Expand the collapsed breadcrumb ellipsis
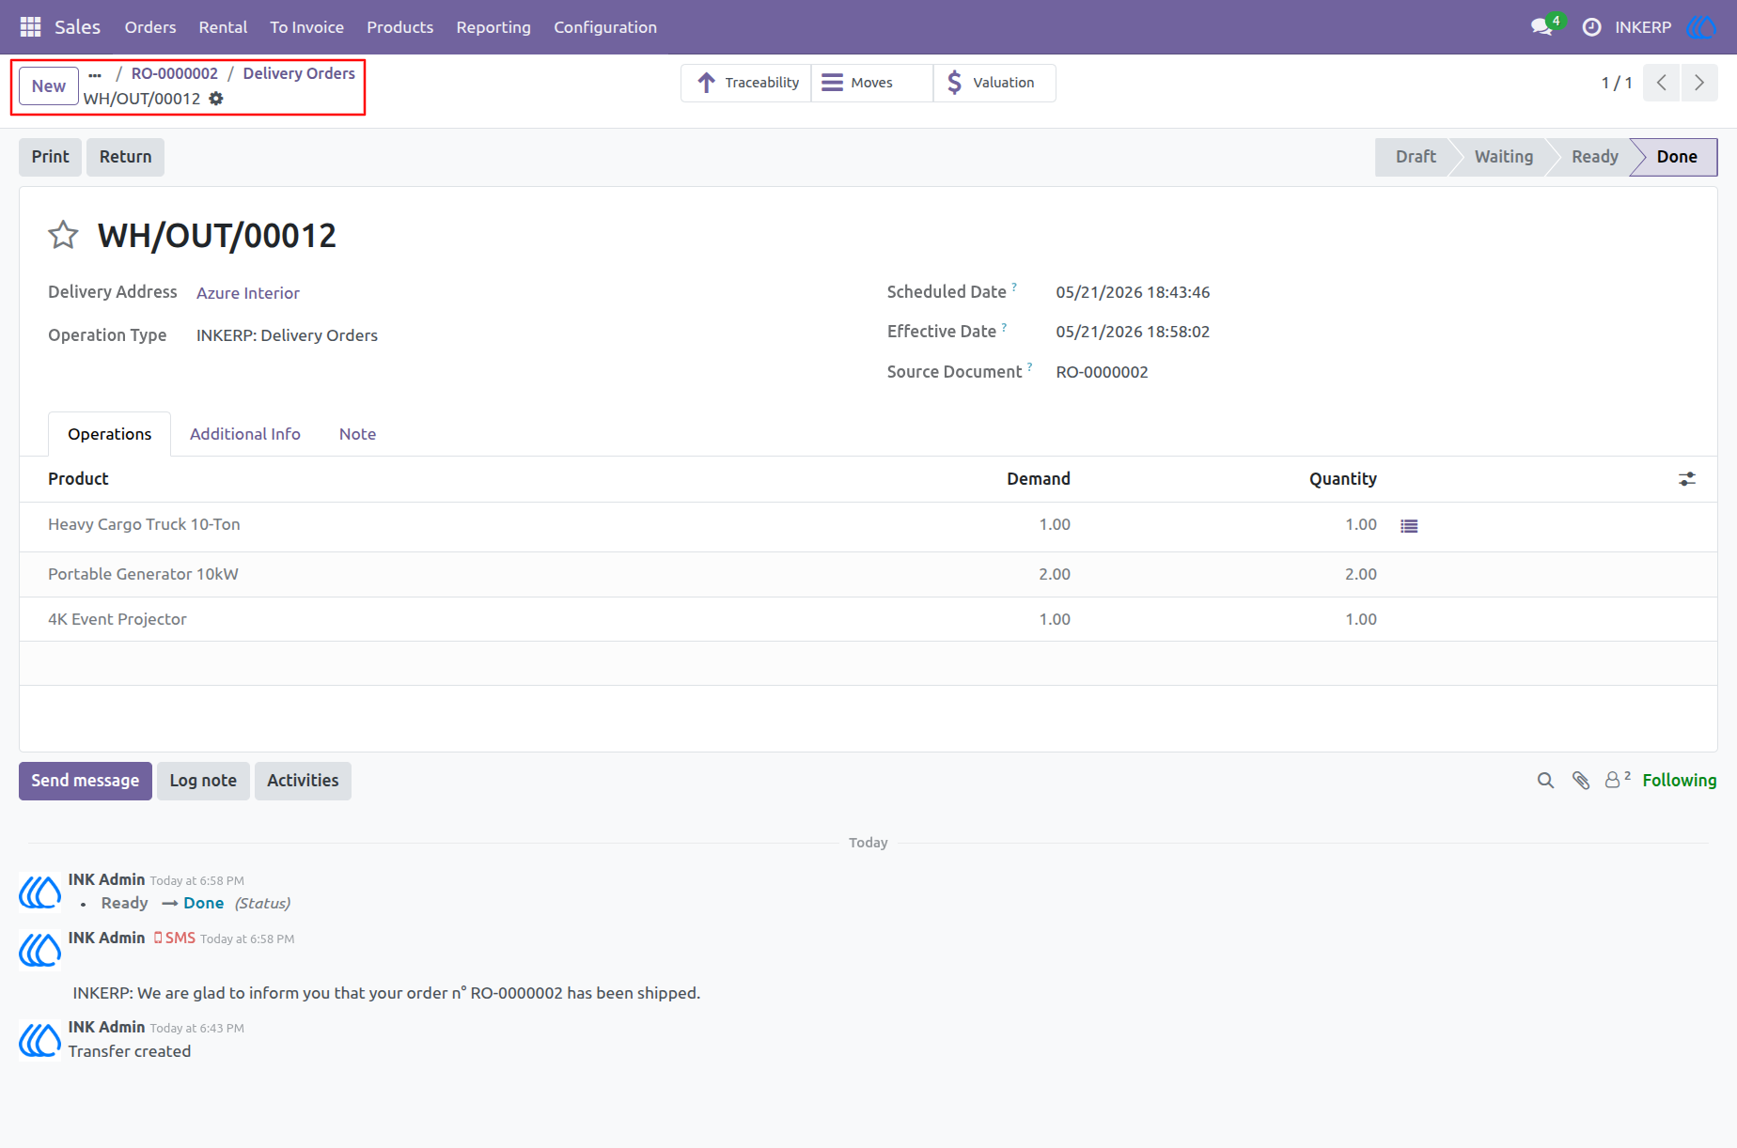Viewport: 1737px width, 1148px height. point(95,74)
